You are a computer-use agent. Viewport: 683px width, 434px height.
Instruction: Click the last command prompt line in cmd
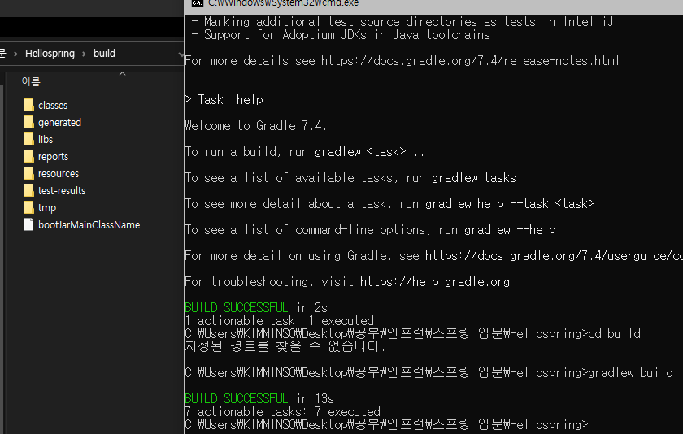pos(386,424)
